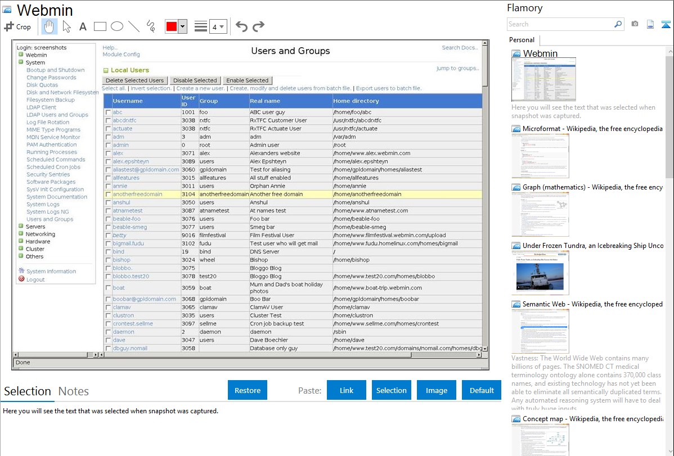Select the Crop tool
Image resolution: width=674 pixels, height=456 pixels.
tap(17, 26)
